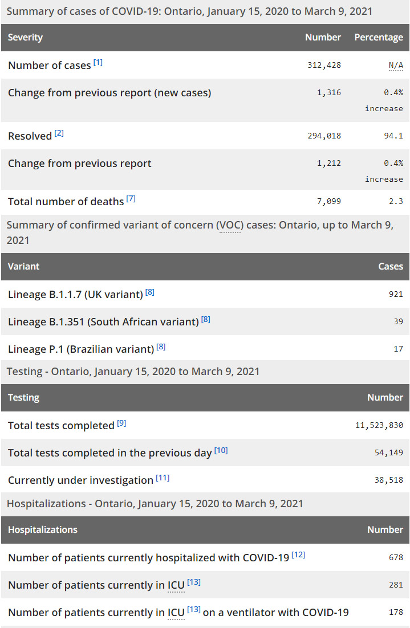Click the VOC abbreviation in the variant heading

pyautogui.click(x=230, y=225)
